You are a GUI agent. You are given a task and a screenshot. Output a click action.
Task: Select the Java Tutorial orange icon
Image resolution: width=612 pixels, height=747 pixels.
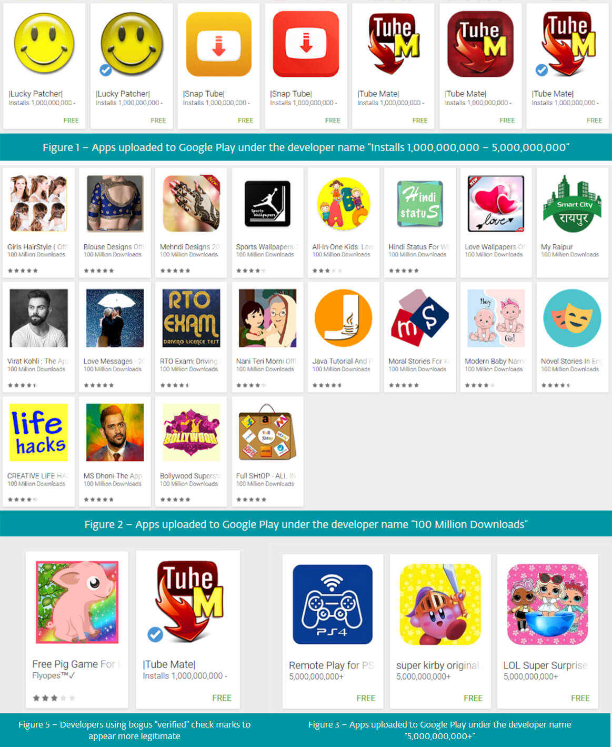(x=344, y=318)
